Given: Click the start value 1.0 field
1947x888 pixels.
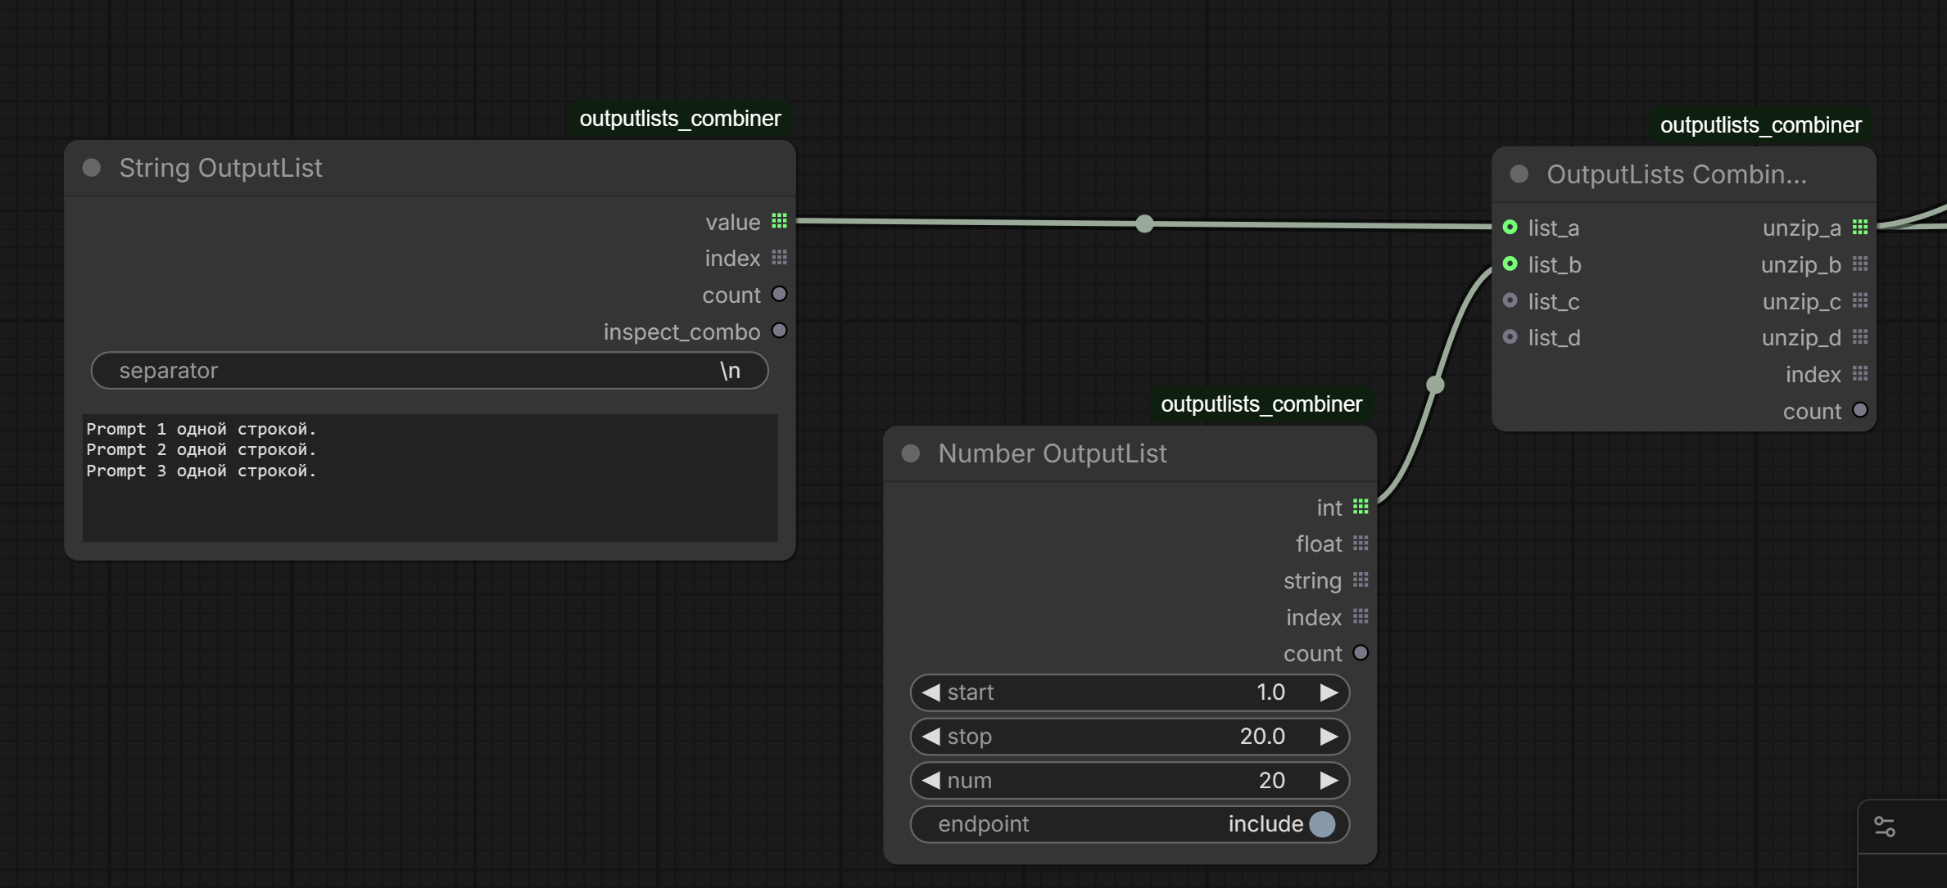Looking at the screenshot, I should [1130, 692].
